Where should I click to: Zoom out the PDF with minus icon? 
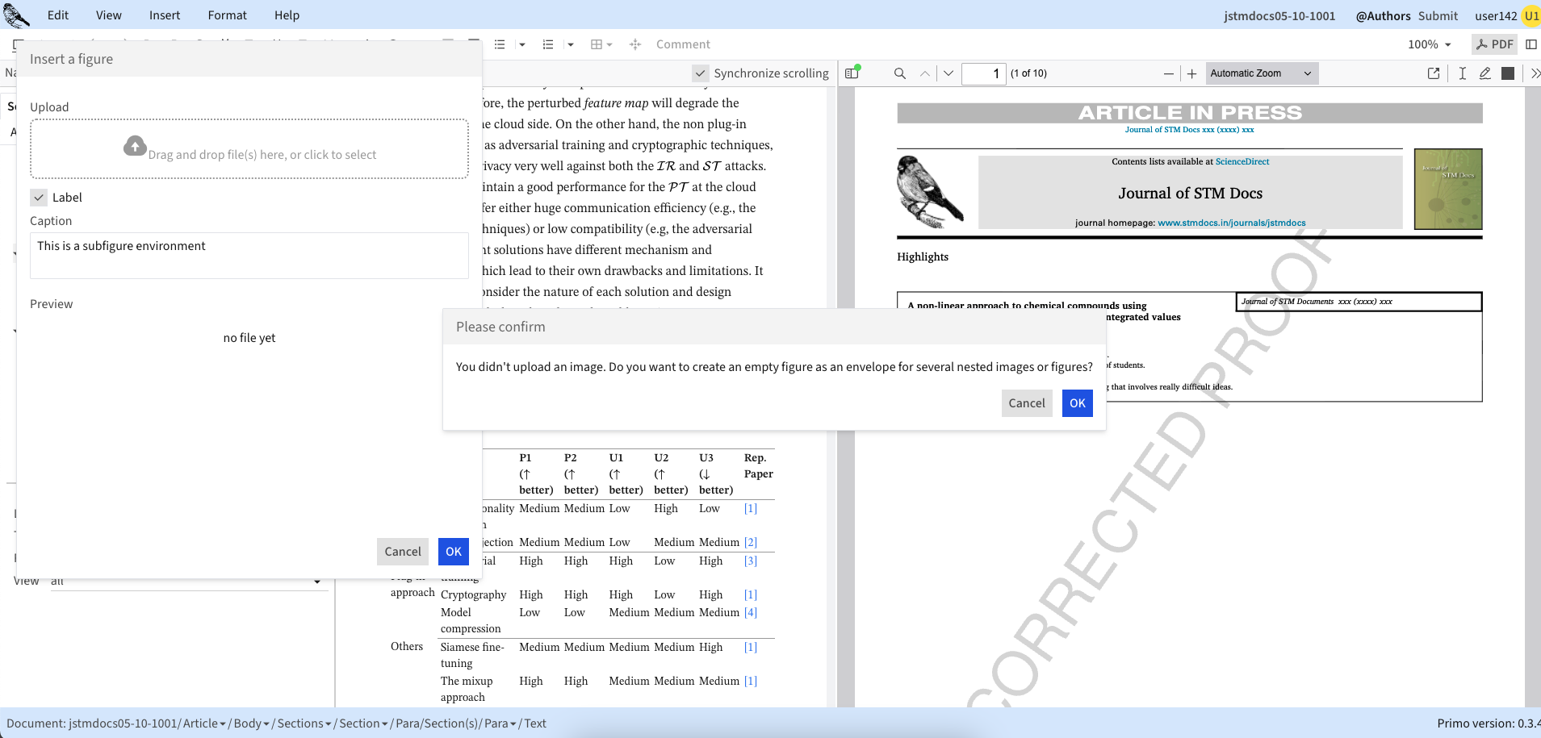coord(1168,73)
